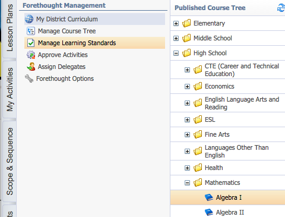Click the My District Curriculum globe icon
285x217 pixels.
tap(29, 19)
